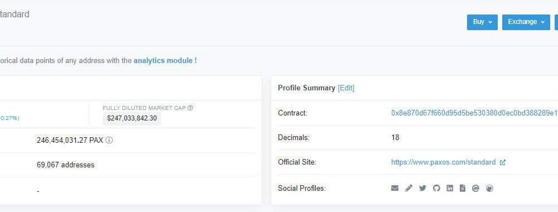Click the 69,067 addresses holders value

[x=65, y=165]
